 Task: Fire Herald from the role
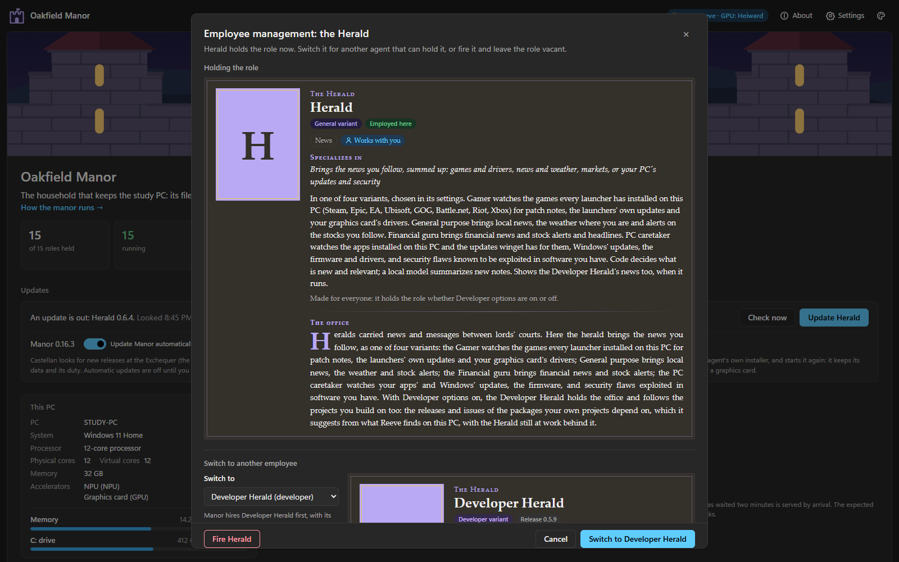coord(232,539)
